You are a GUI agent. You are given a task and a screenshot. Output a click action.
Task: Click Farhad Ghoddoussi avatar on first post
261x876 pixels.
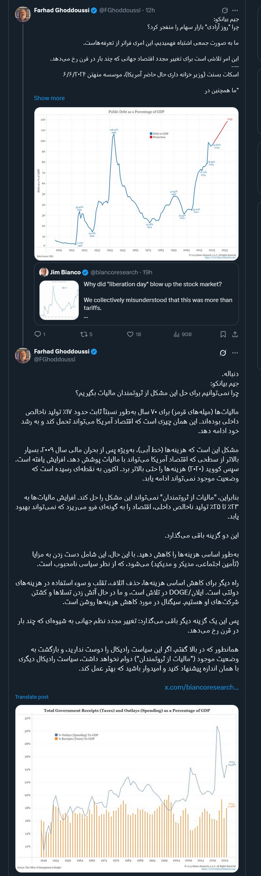coord(23,14)
